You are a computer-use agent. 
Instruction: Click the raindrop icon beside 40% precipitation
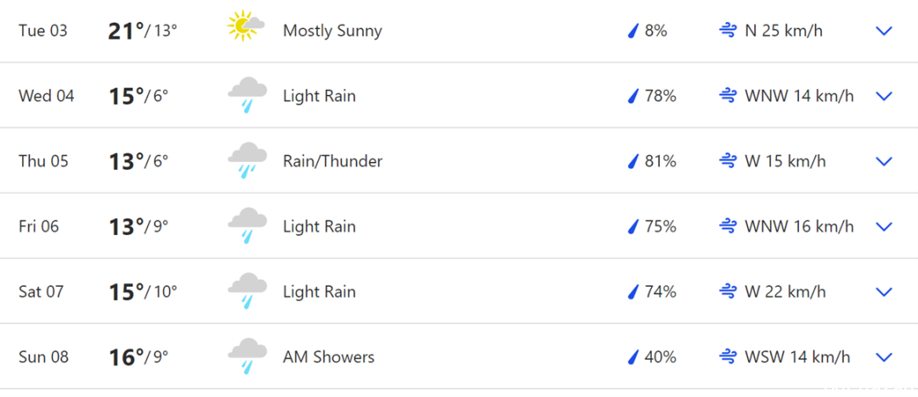click(632, 356)
